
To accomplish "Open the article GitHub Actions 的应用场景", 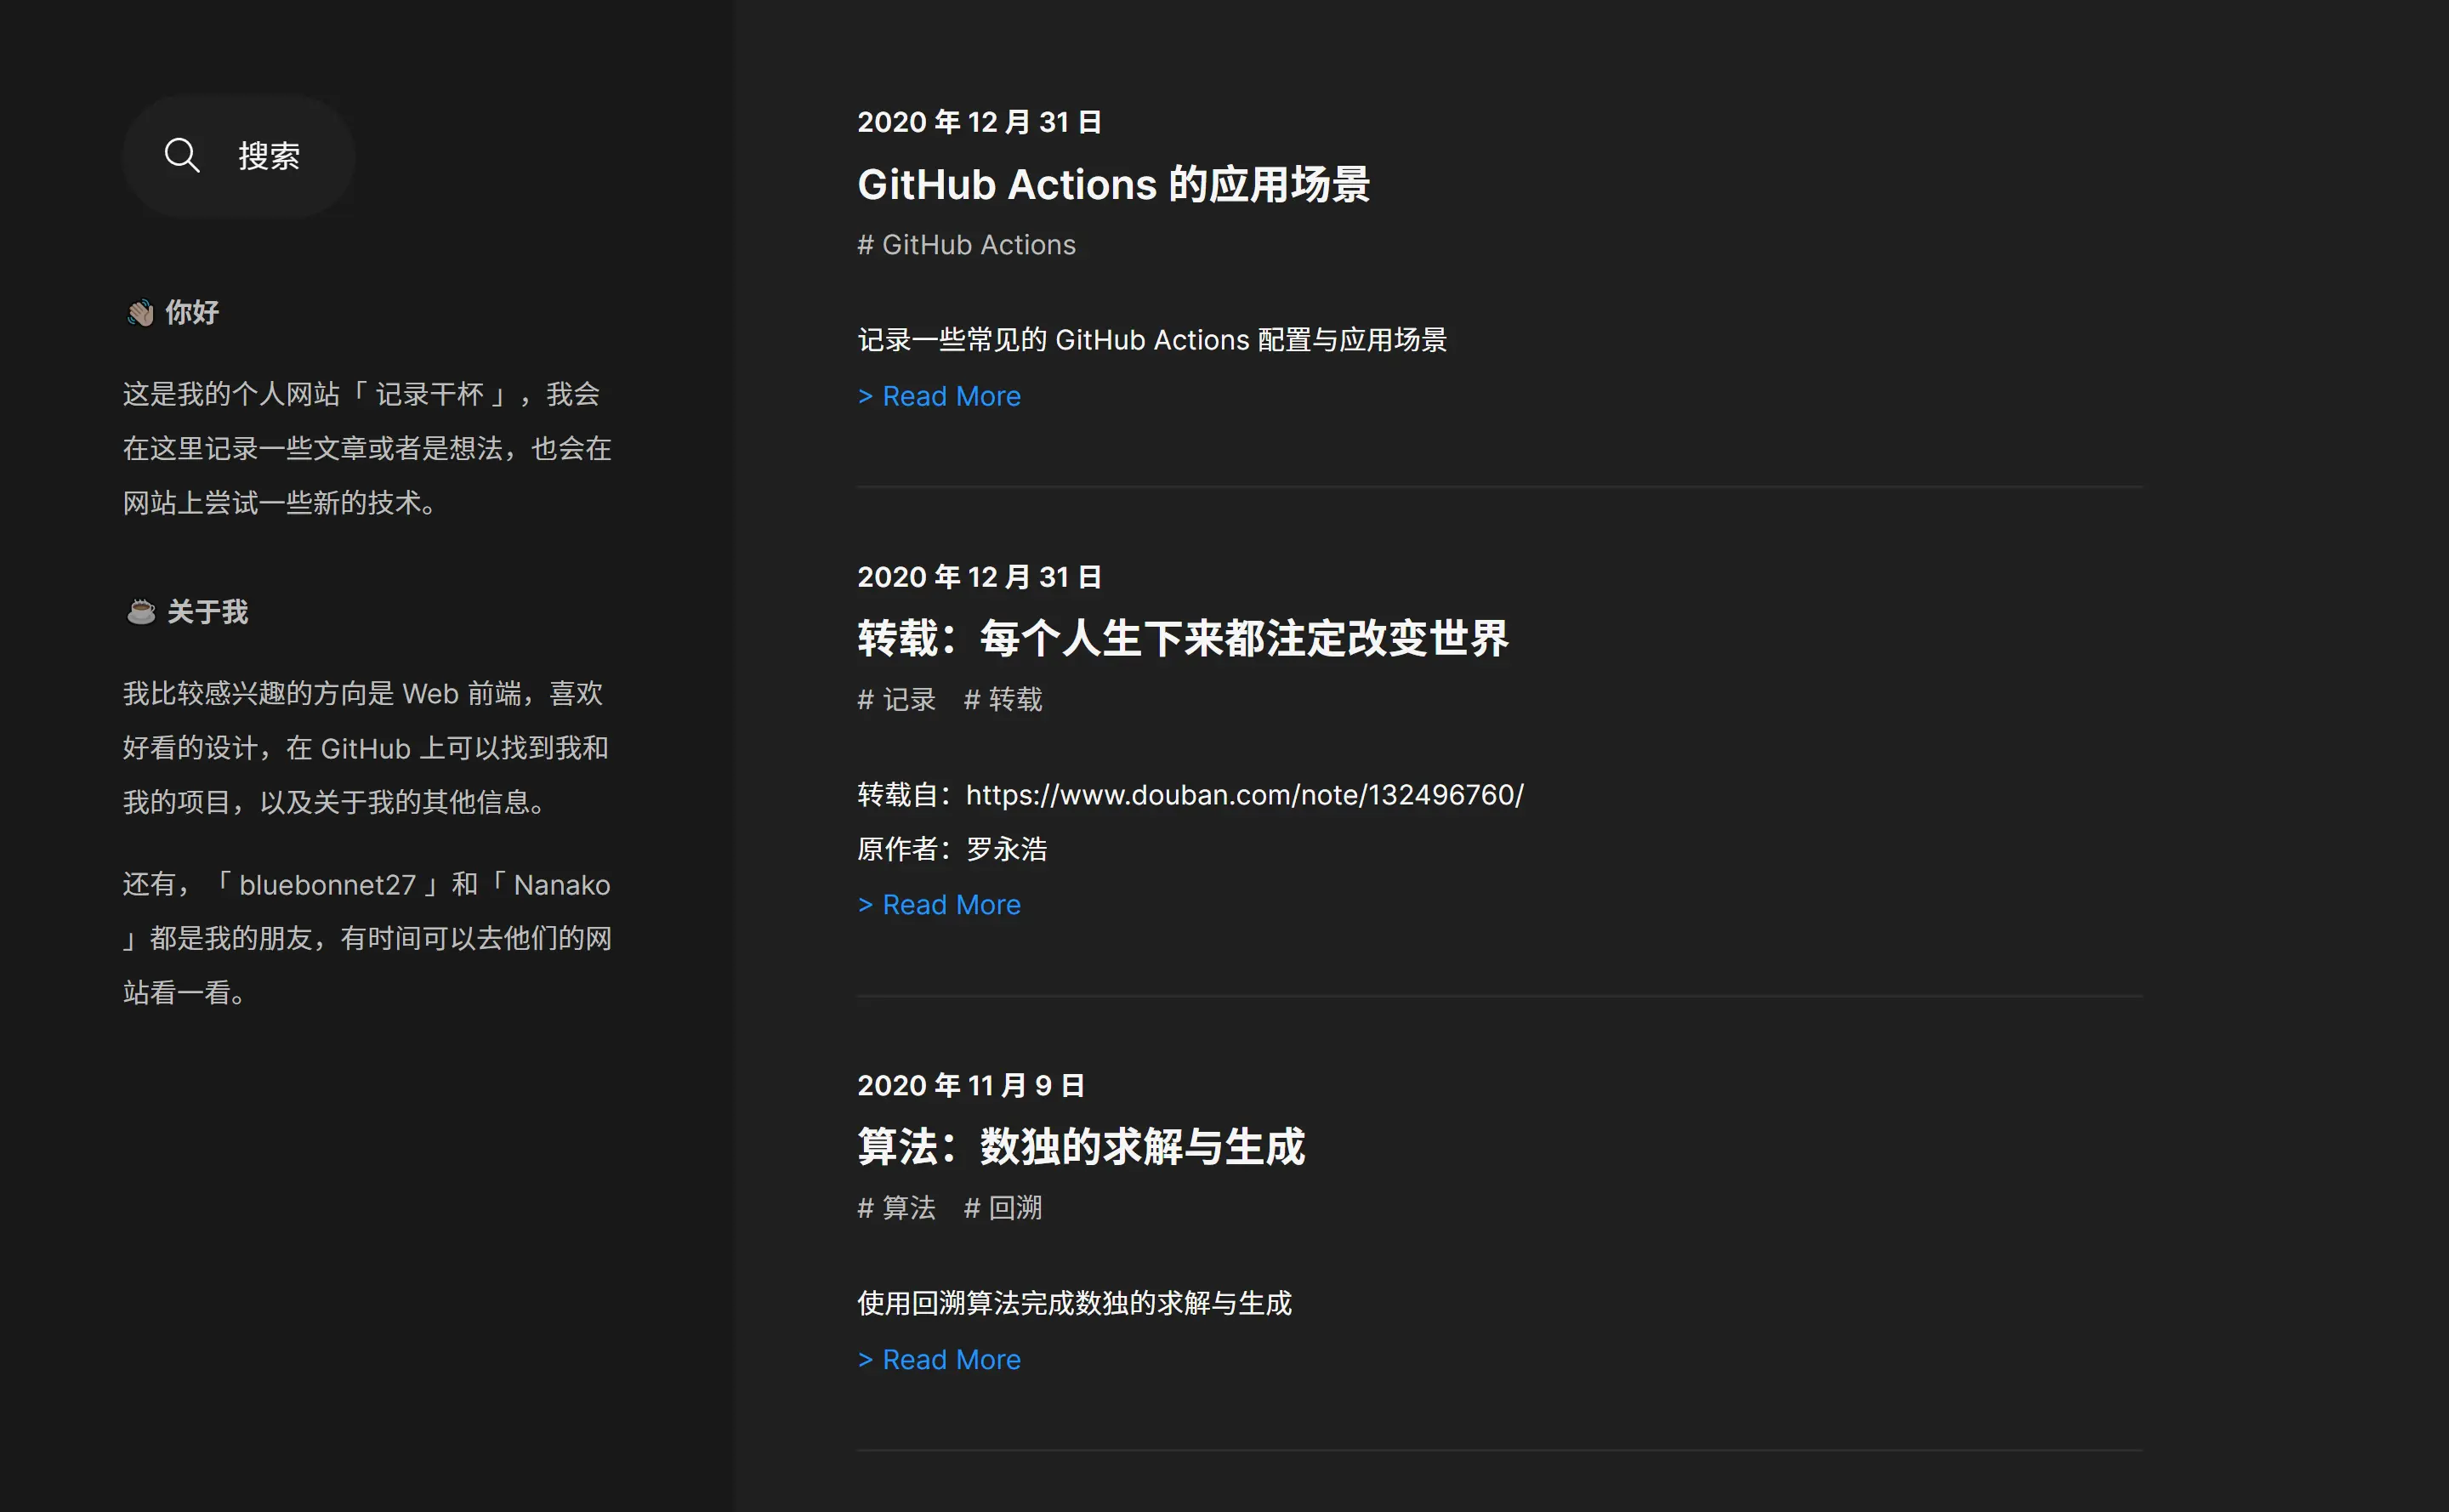I will pos(1114,185).
